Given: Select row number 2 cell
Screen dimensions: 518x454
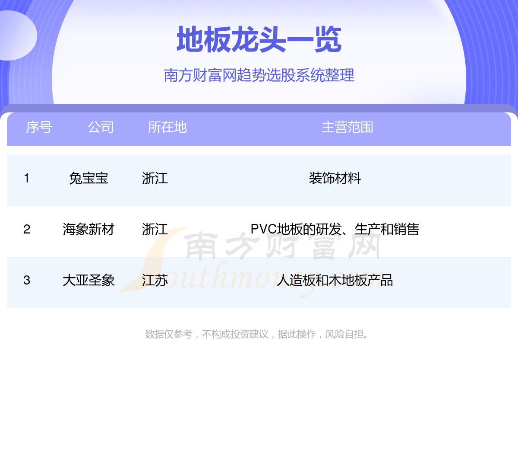Looking at the screenshot, I should 27,229.
